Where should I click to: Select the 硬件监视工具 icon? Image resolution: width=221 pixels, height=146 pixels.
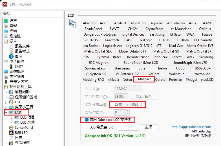pyautogui.click(x=6, y=87)
